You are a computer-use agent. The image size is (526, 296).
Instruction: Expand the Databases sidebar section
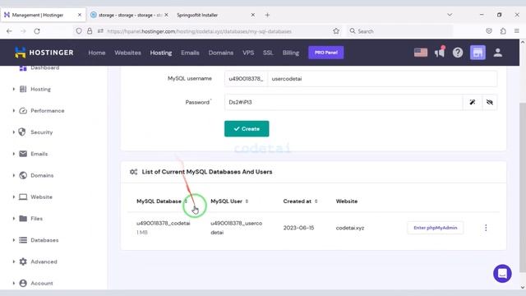(x=14, y=240)
